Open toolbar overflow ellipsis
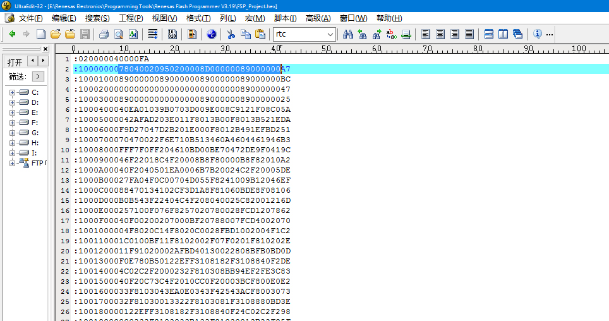The height and width of the screenshot is (321, 609). pos(549,35)
